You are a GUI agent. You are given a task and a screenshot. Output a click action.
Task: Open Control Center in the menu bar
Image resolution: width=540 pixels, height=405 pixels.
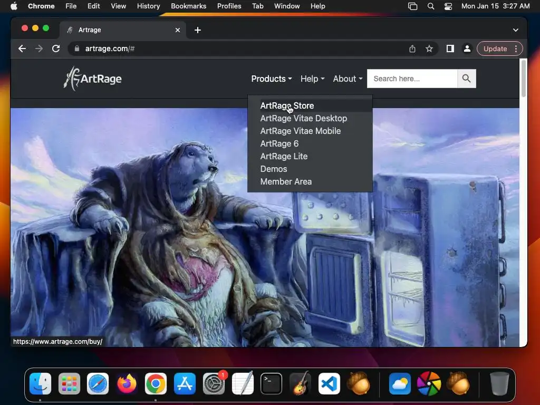click(448, 6)
